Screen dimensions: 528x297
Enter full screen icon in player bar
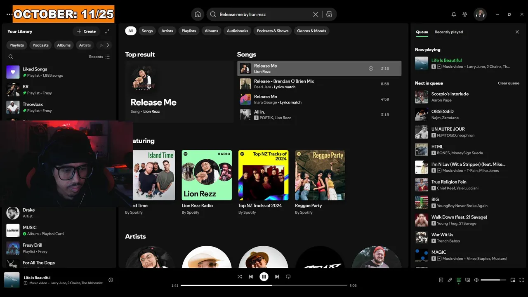click(522, 280)
